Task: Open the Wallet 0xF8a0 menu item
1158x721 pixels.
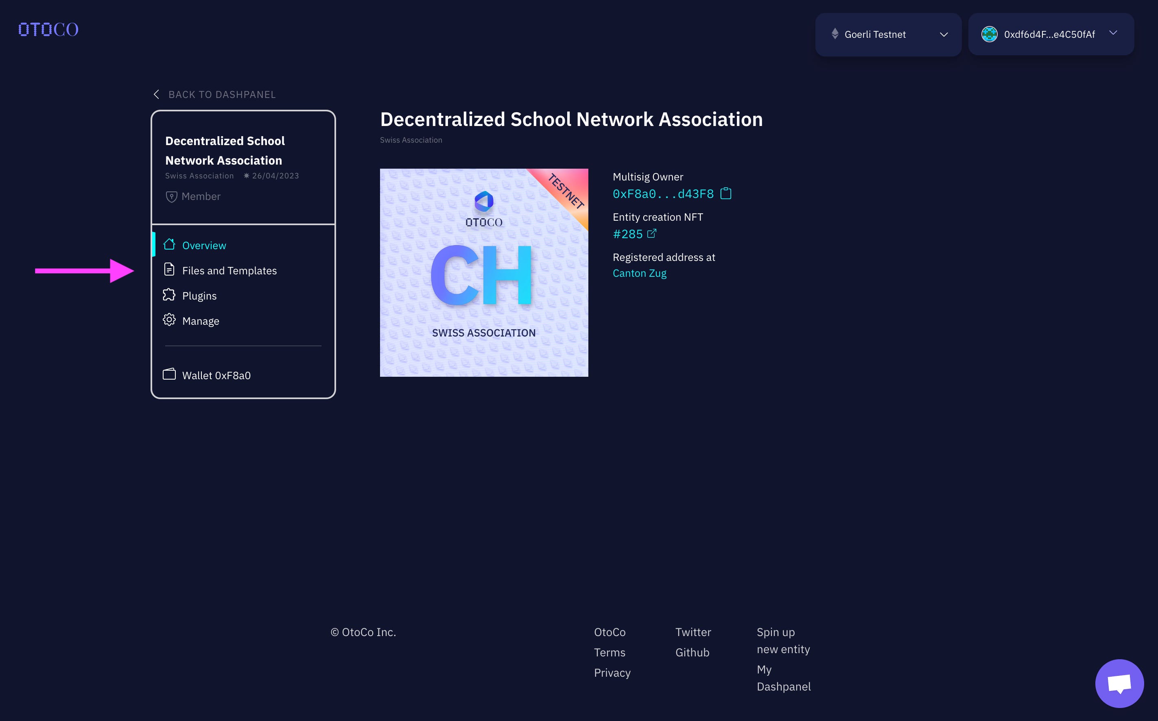Action: tap(216, 376)
